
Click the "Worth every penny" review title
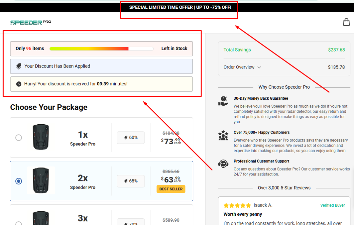[x=243, y=215]
